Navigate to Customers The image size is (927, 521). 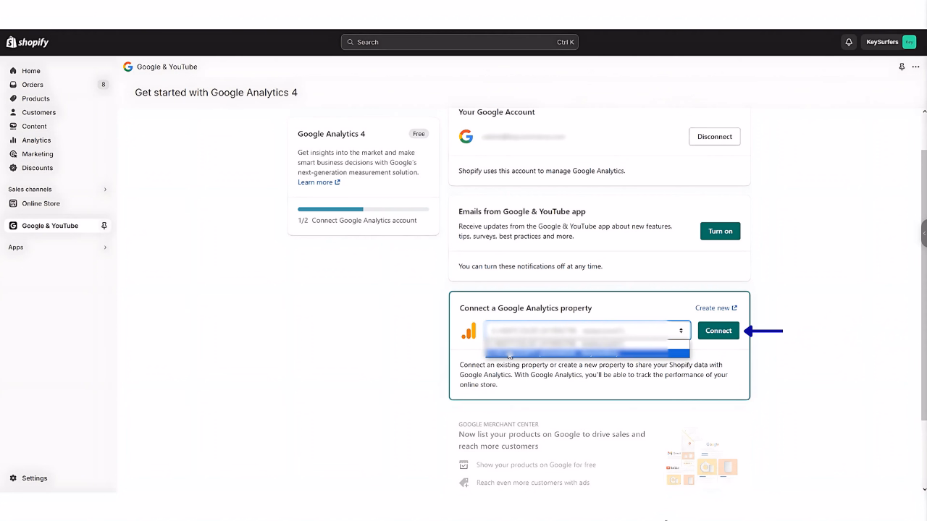click(38, 112)
